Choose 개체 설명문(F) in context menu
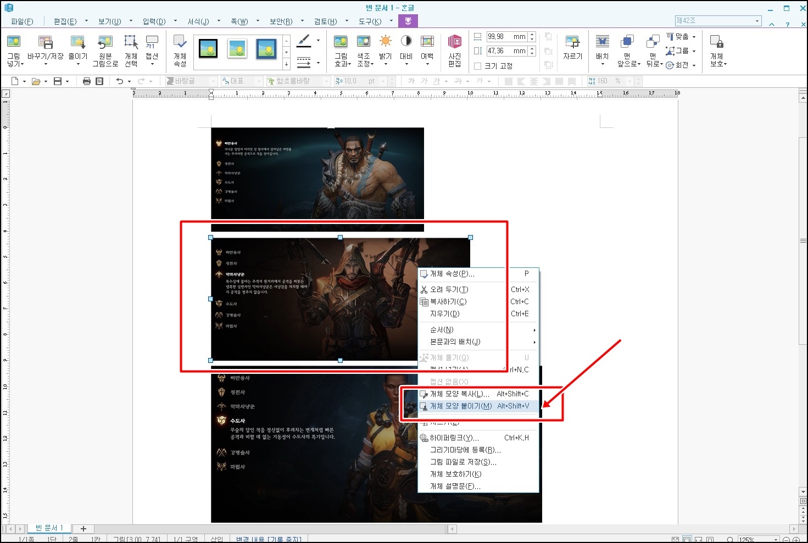The image size is (808, 543). click(x=478, y=486)
